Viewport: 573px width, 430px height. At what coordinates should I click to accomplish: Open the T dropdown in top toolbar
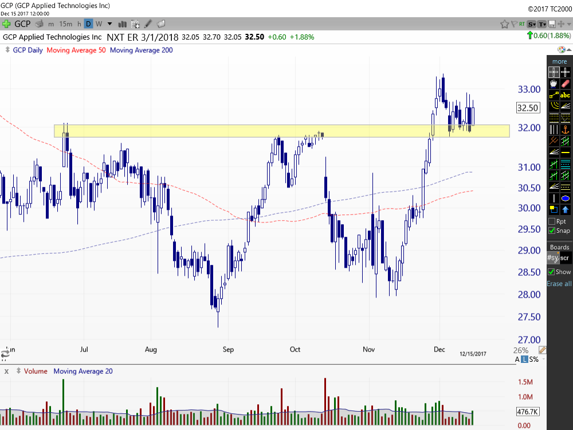coord(541,24)
